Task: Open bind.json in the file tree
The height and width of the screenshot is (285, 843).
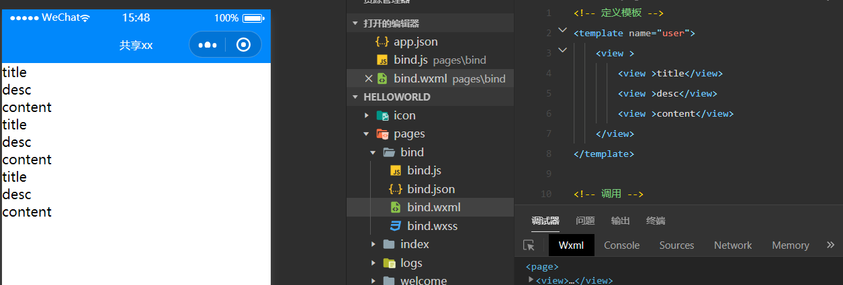Action: [430, 189]
